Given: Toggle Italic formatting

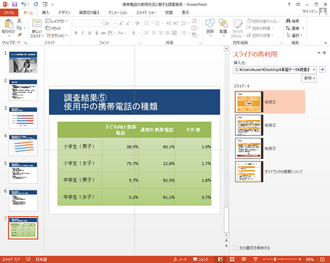Looking at the screenshot, I should click(82, 33).
